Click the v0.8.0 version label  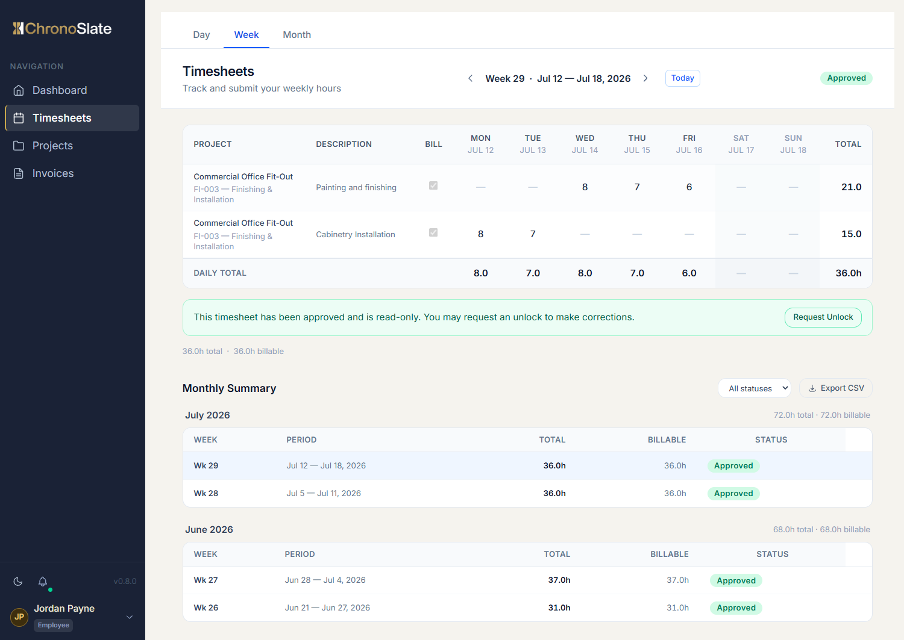[x=125, y=582]
